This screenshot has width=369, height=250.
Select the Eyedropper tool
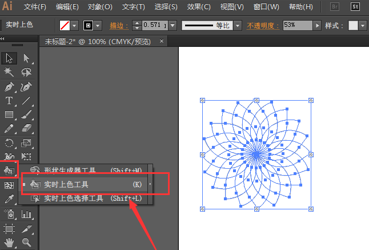[x=9, y=199]
